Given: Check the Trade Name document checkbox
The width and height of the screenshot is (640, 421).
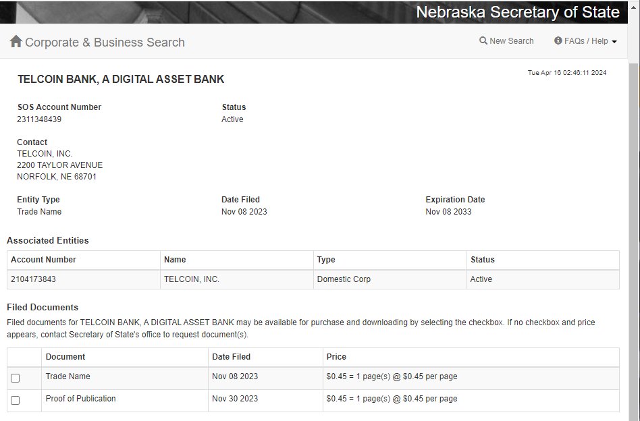Looking at the screenshot, I should click(x=15, y=378).
